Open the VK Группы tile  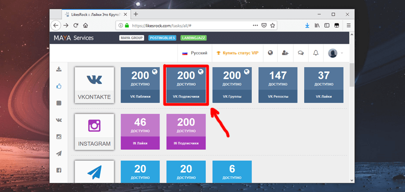coord(232,85)
